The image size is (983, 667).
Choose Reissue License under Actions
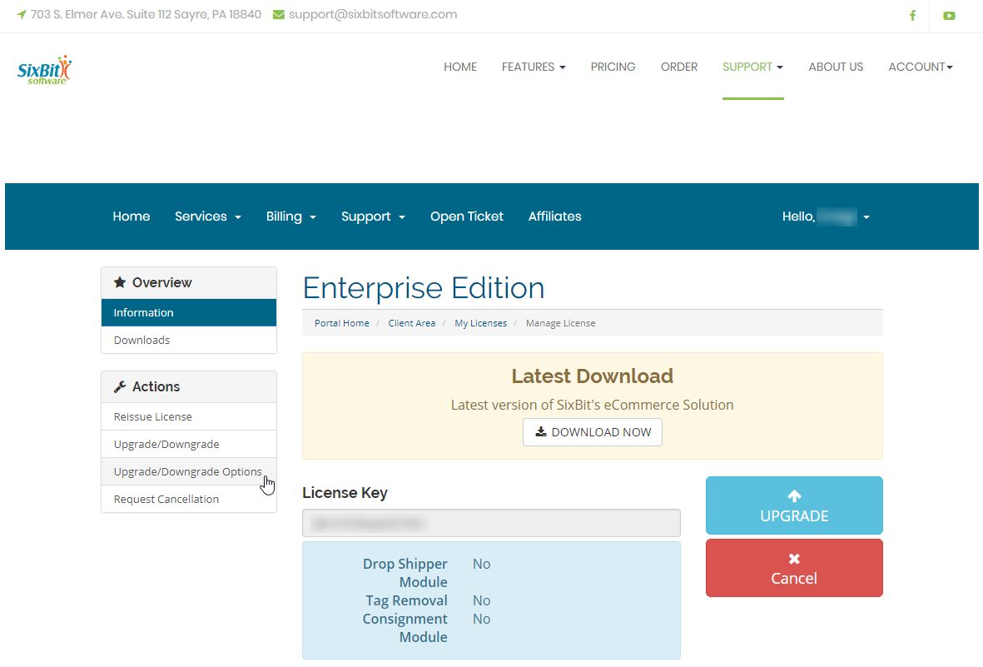pyautogui.click(x=189, y=416)
